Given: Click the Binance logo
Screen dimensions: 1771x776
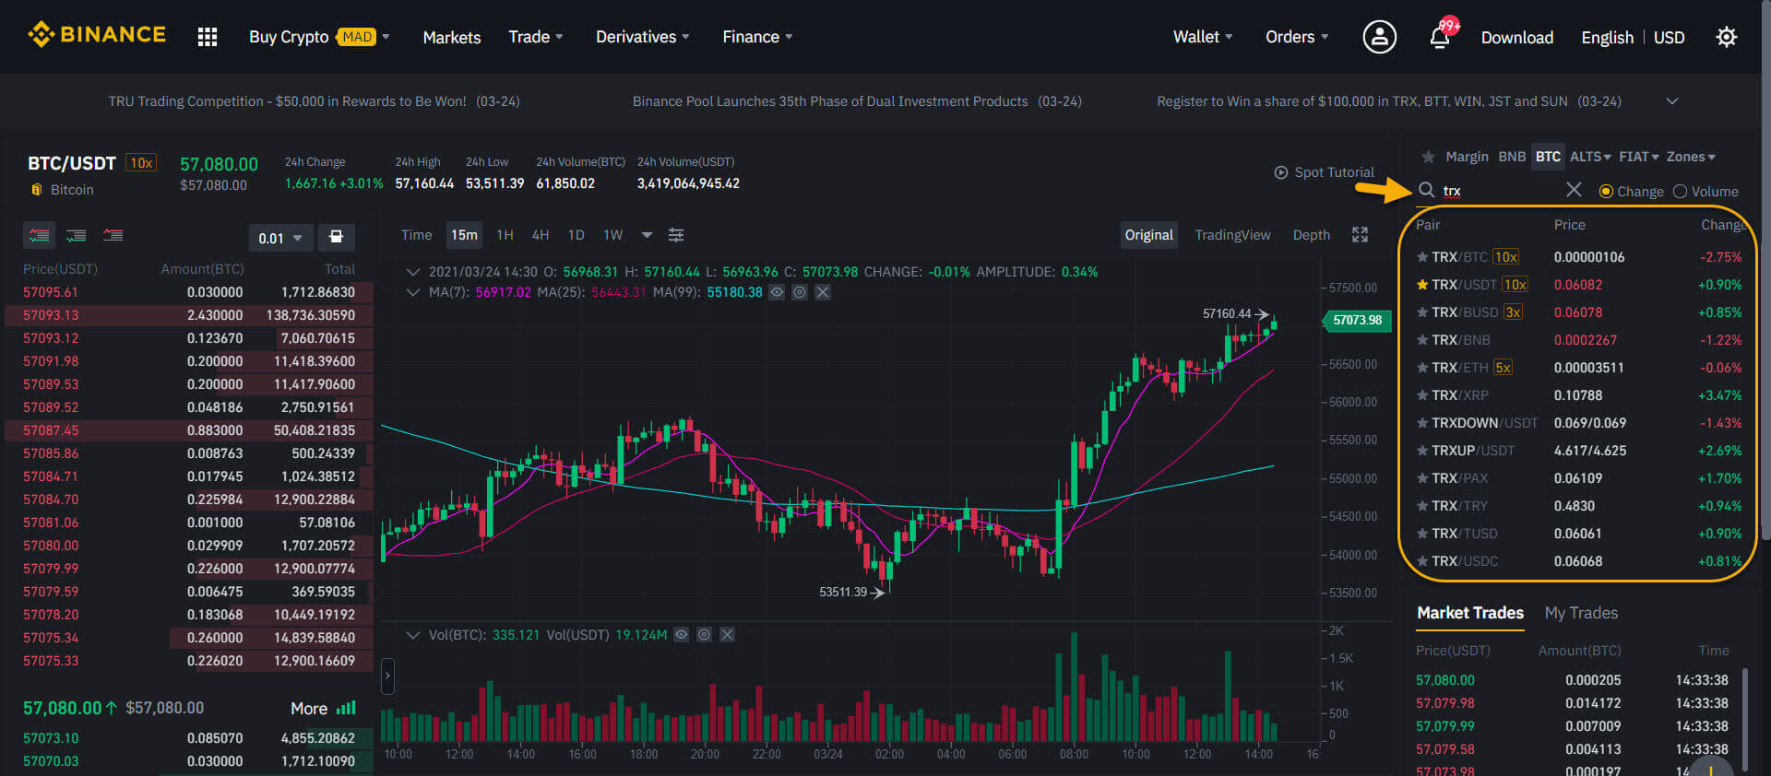Looking at the screenshot, I should pyautogui.click(x=97, y=35).
